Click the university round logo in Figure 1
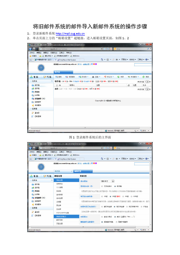Viewport: 180px width, 255px height. point(41,68)
